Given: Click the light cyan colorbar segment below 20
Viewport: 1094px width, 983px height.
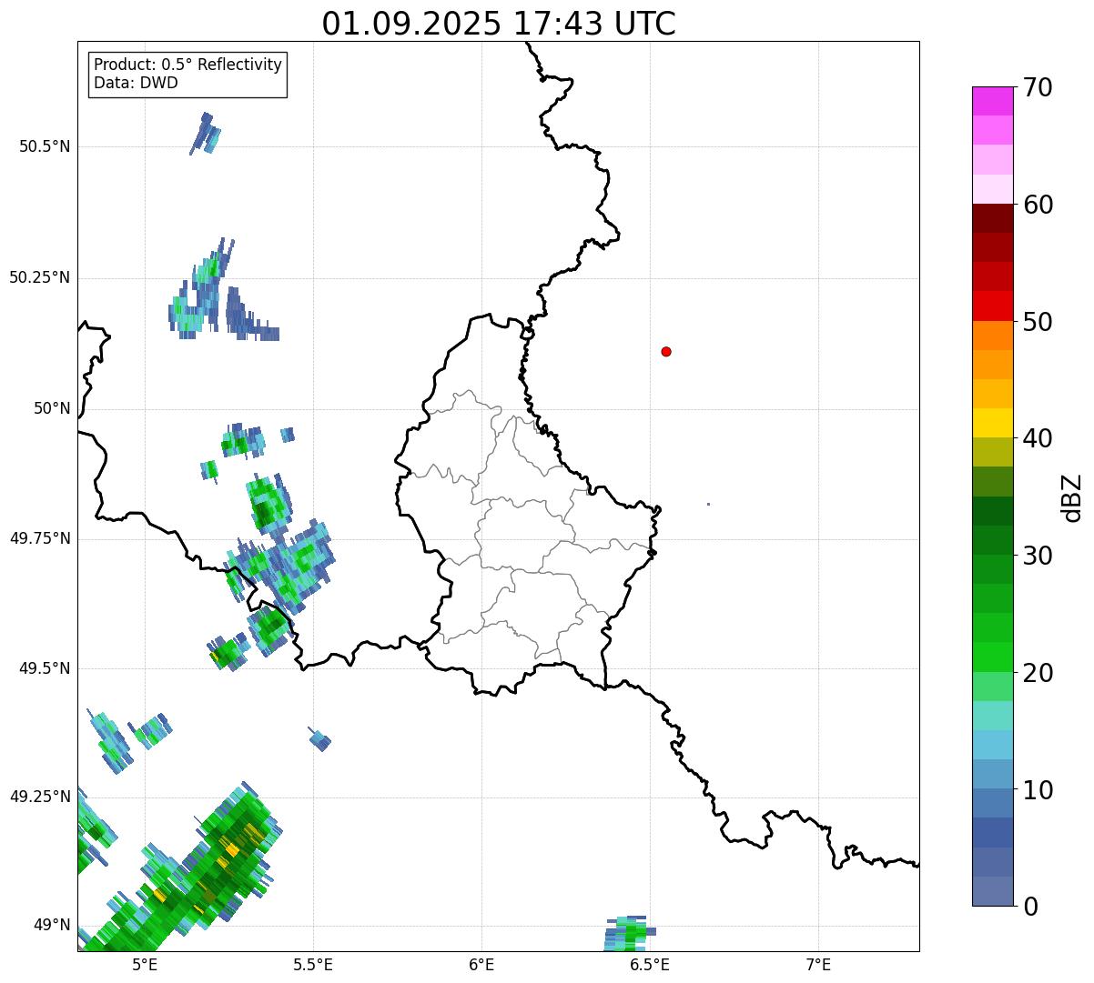Looking at the screenshot, I should [x=992, y=716].
